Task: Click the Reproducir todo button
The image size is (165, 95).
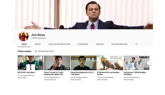Action: point(46,51)
